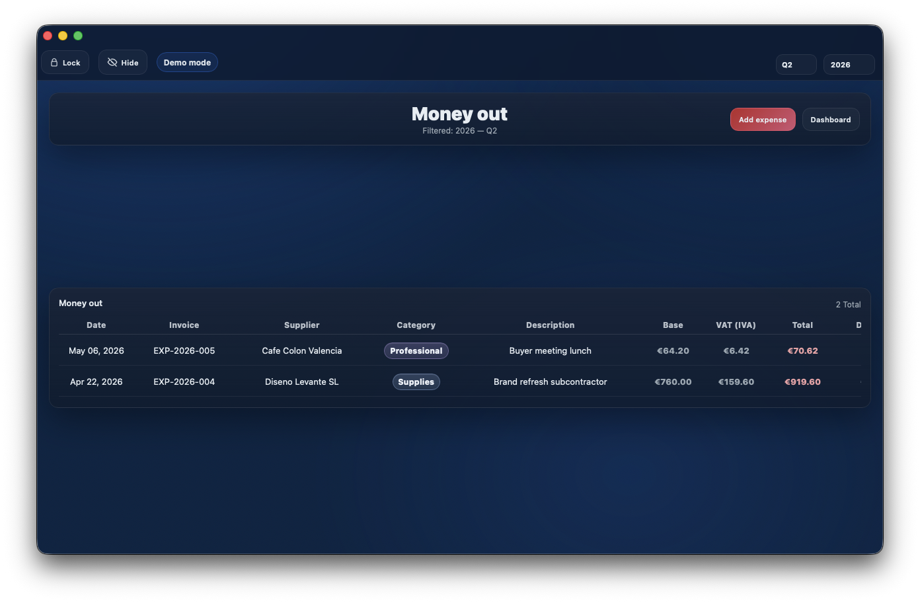
Task: Click the Supplier column header
Action: click(x=302, y=325)
